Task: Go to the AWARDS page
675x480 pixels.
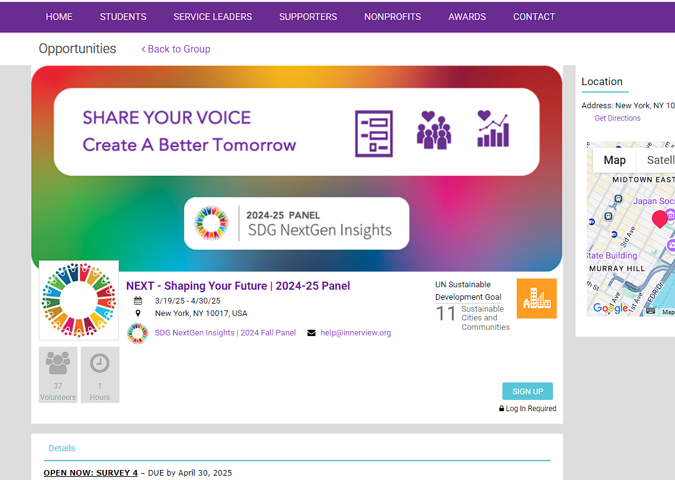Action: (467, 17)
